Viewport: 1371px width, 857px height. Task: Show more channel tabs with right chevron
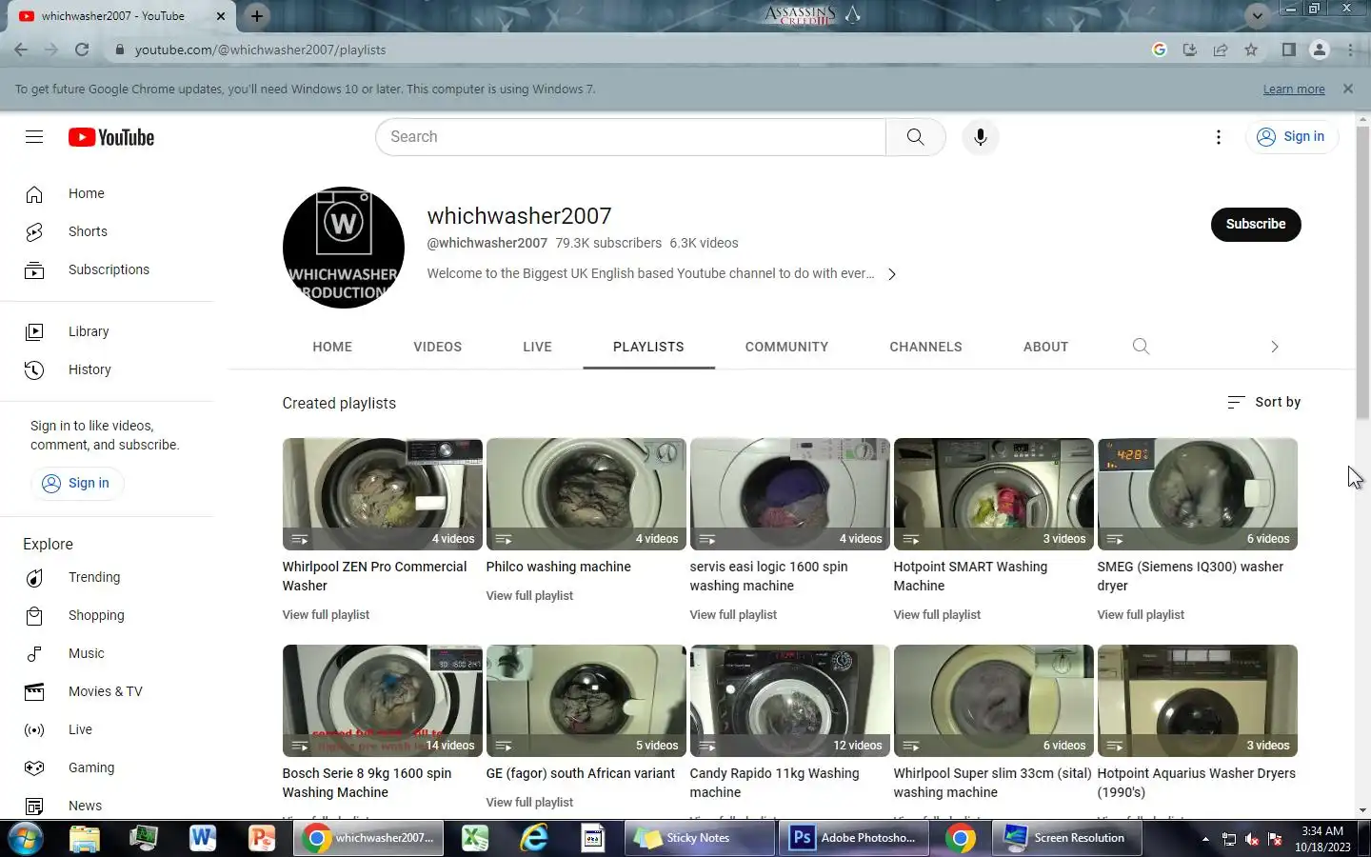pos(1274,347)
